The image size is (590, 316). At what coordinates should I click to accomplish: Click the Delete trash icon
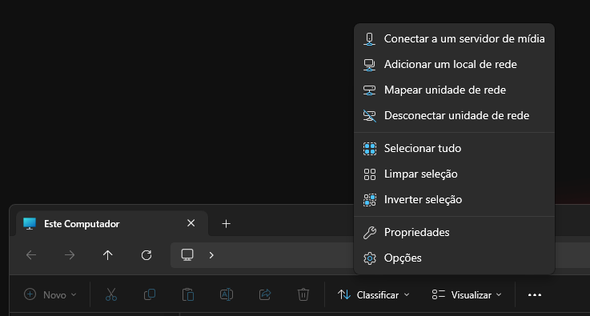[x=303, y=294]
